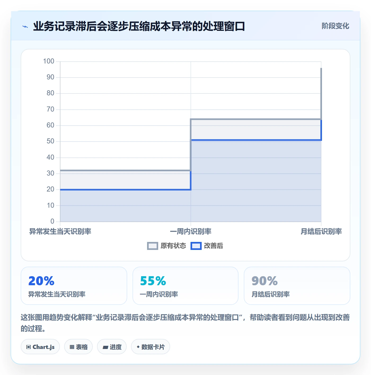Select the Chart.js tag chip
This screenshot has height=375, width=371.
(x=40, y=347)
